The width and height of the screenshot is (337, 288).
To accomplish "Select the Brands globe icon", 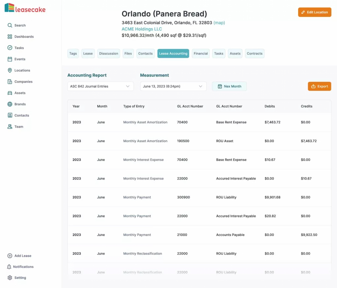I will coord(10,104).
